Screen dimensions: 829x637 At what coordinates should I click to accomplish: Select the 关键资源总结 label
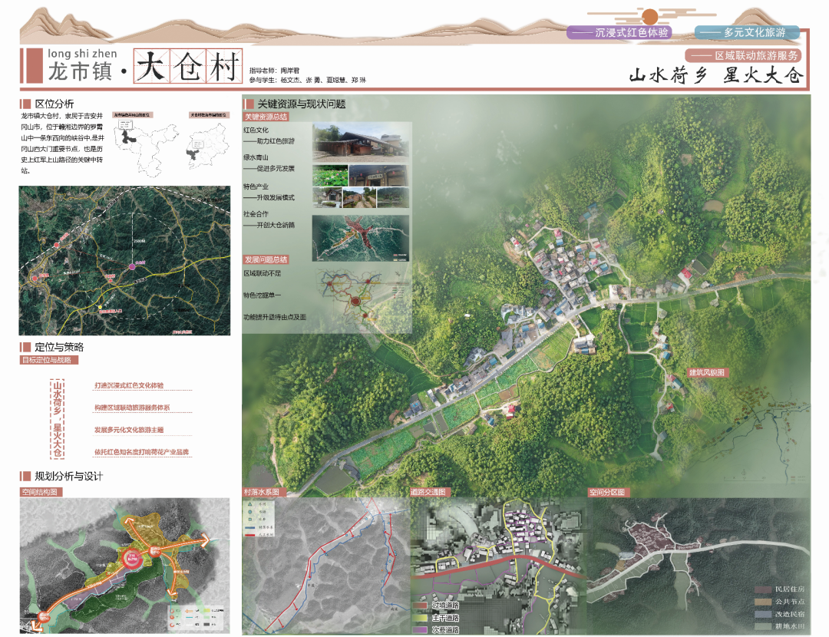click(266, 117)
